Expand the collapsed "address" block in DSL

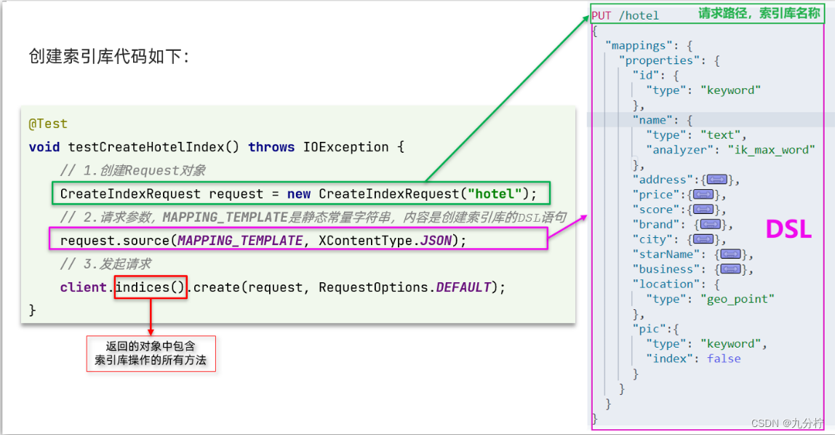click(x=716, y=180)
